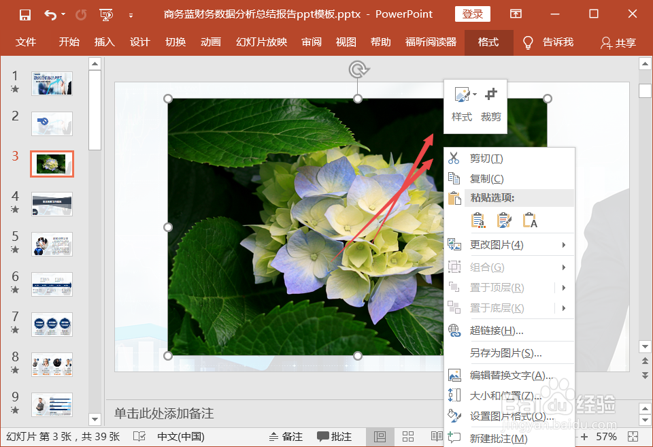Open Slide Sorter view from status bar
653x447 pixels.
click(x=408, y=436)
